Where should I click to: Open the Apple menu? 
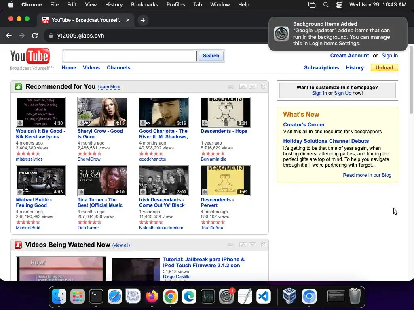click(11, 5)
